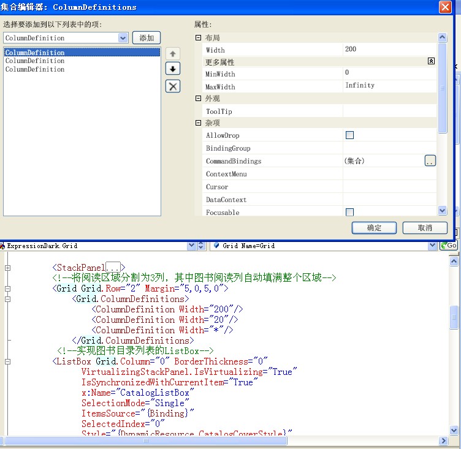The width and height of the screenshot is (461, 449).
Task: Click the IsSynchronizedWithCurrentItem code line
Action: click(x=170, y=382)
